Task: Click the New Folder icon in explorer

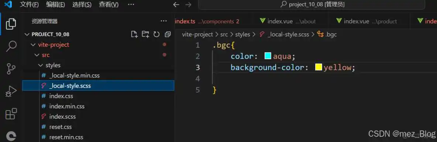Action: 145,34
